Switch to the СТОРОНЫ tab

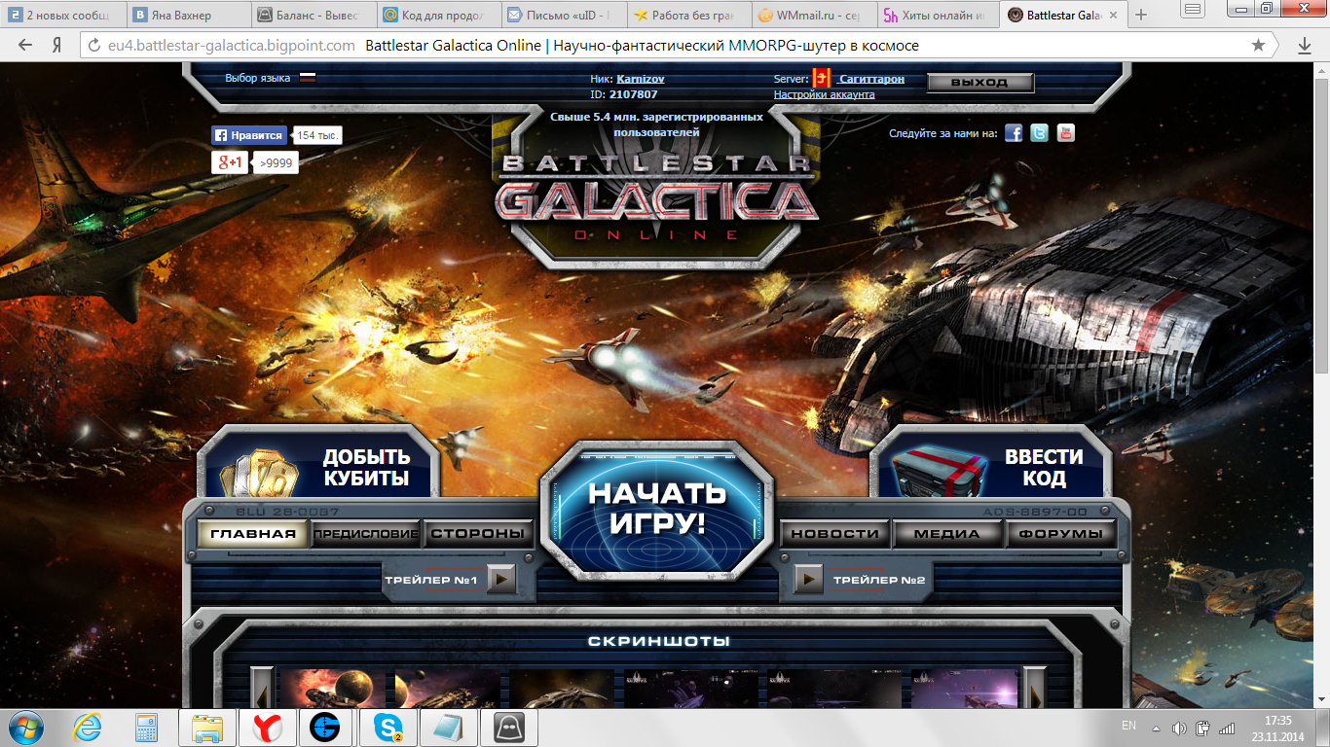(x=479, y=533)
